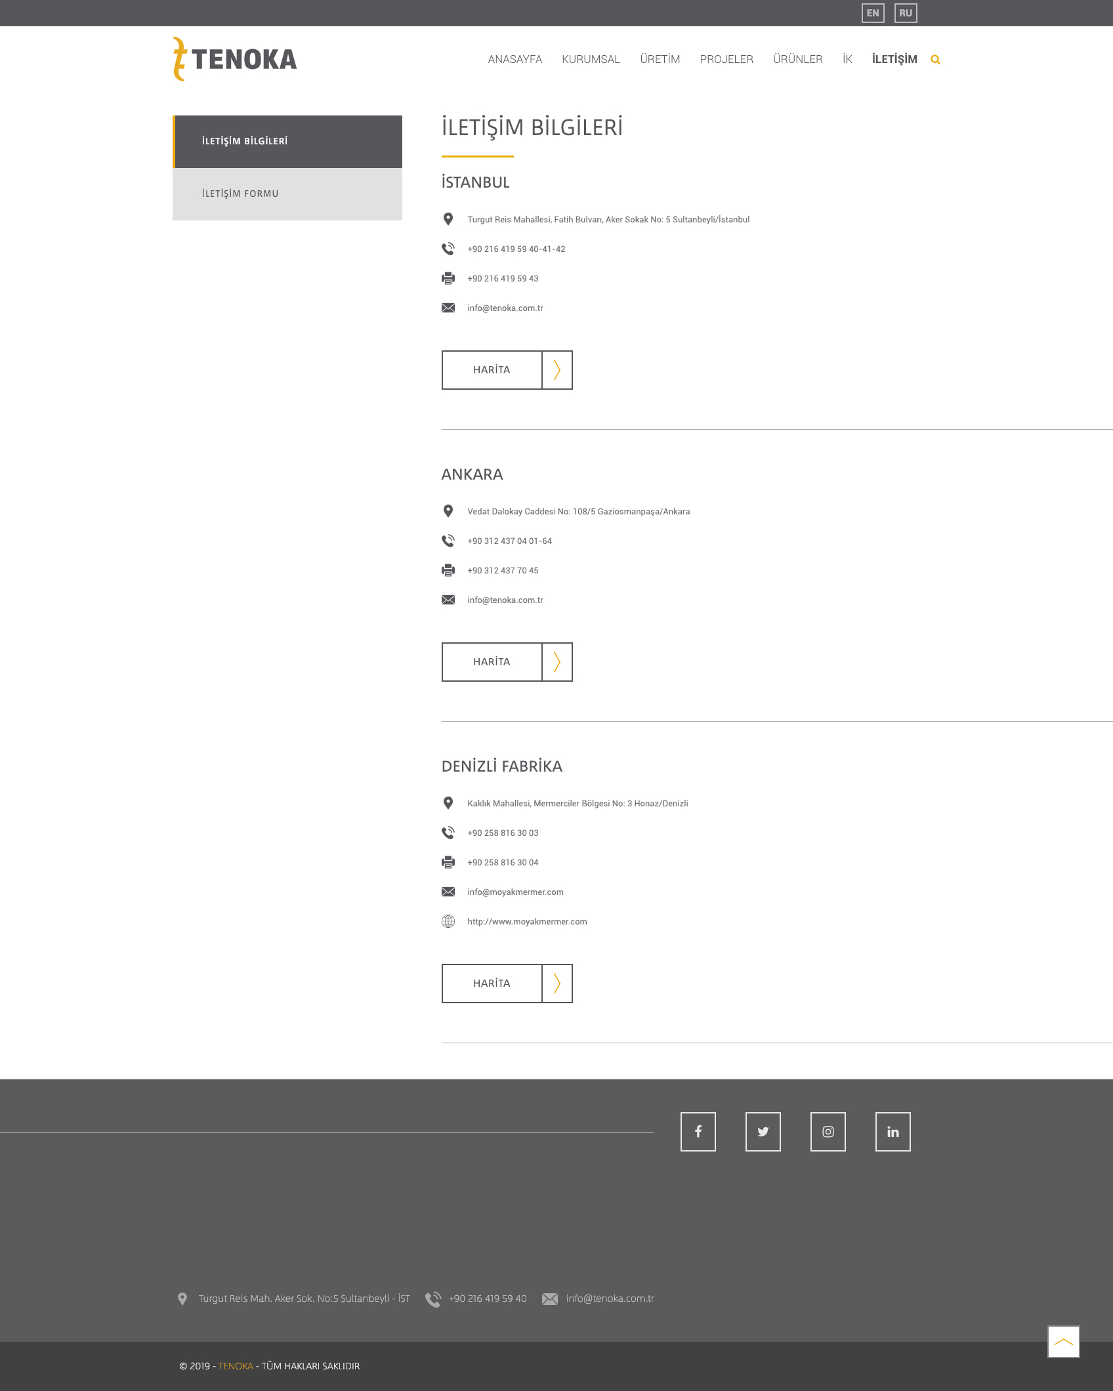The image size is (1113, 1391).
Task: Open the LinkedIn social icon
Action: tap(893, 1132)
